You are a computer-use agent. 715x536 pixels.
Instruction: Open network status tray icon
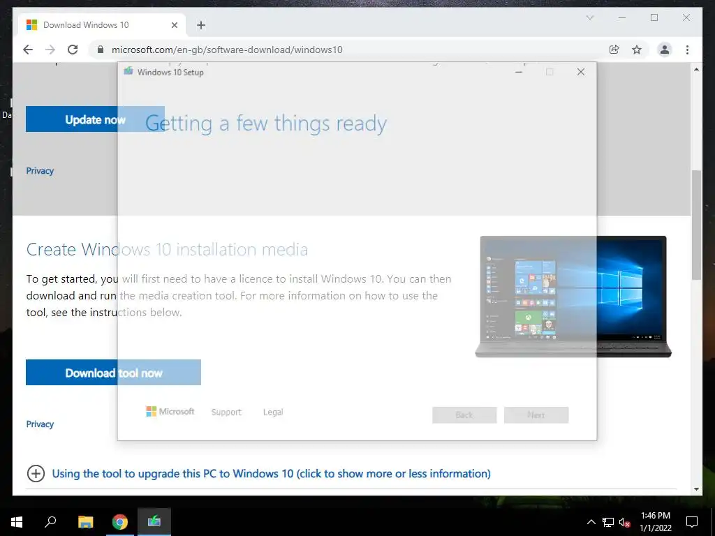(x=608, y=522)
